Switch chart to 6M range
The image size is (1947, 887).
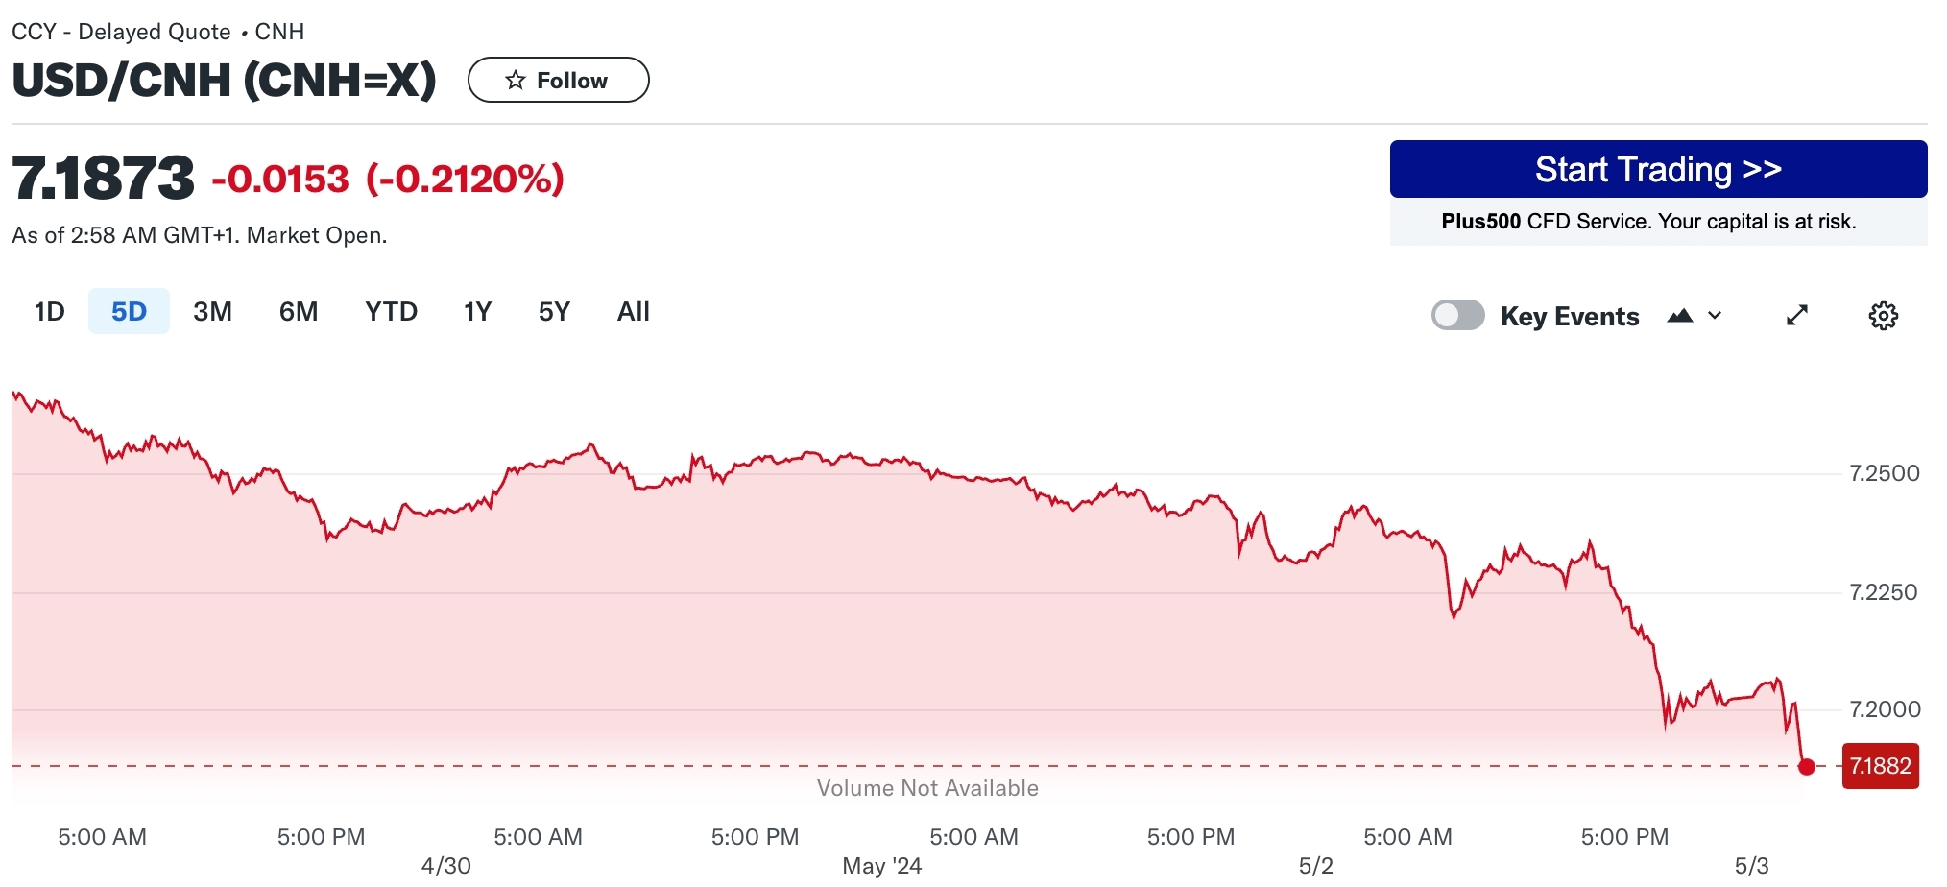point(299,312)
